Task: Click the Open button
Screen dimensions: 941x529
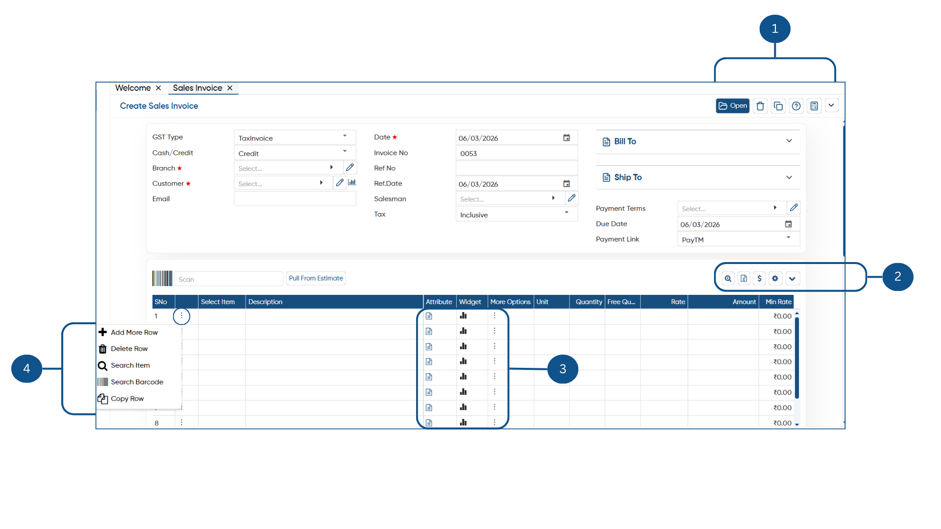Action: [x=732, y=106]
